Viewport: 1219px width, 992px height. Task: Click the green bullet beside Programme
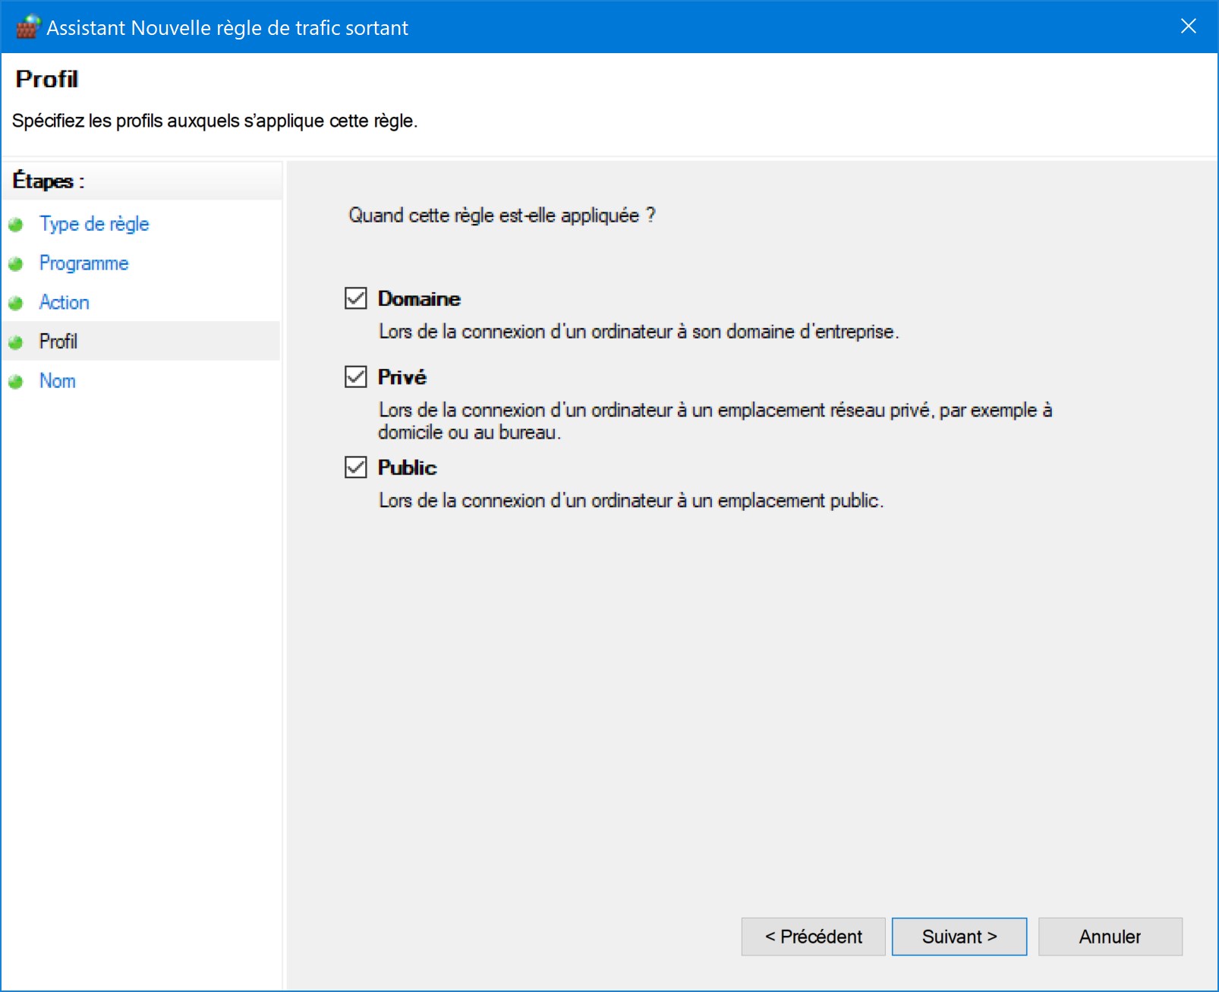[x=16, y=264]
